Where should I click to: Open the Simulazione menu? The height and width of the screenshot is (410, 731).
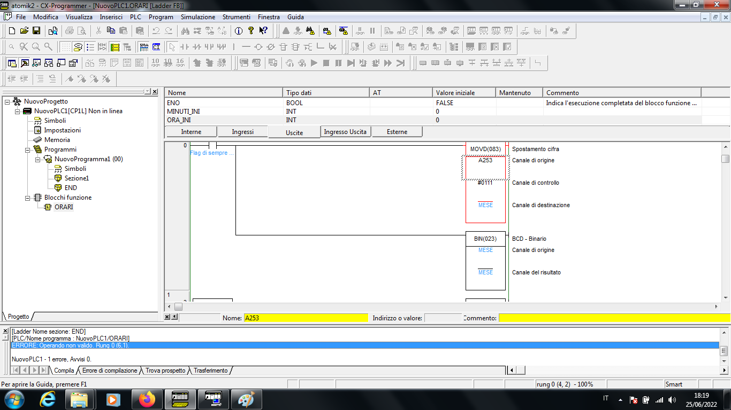[197, 17]
